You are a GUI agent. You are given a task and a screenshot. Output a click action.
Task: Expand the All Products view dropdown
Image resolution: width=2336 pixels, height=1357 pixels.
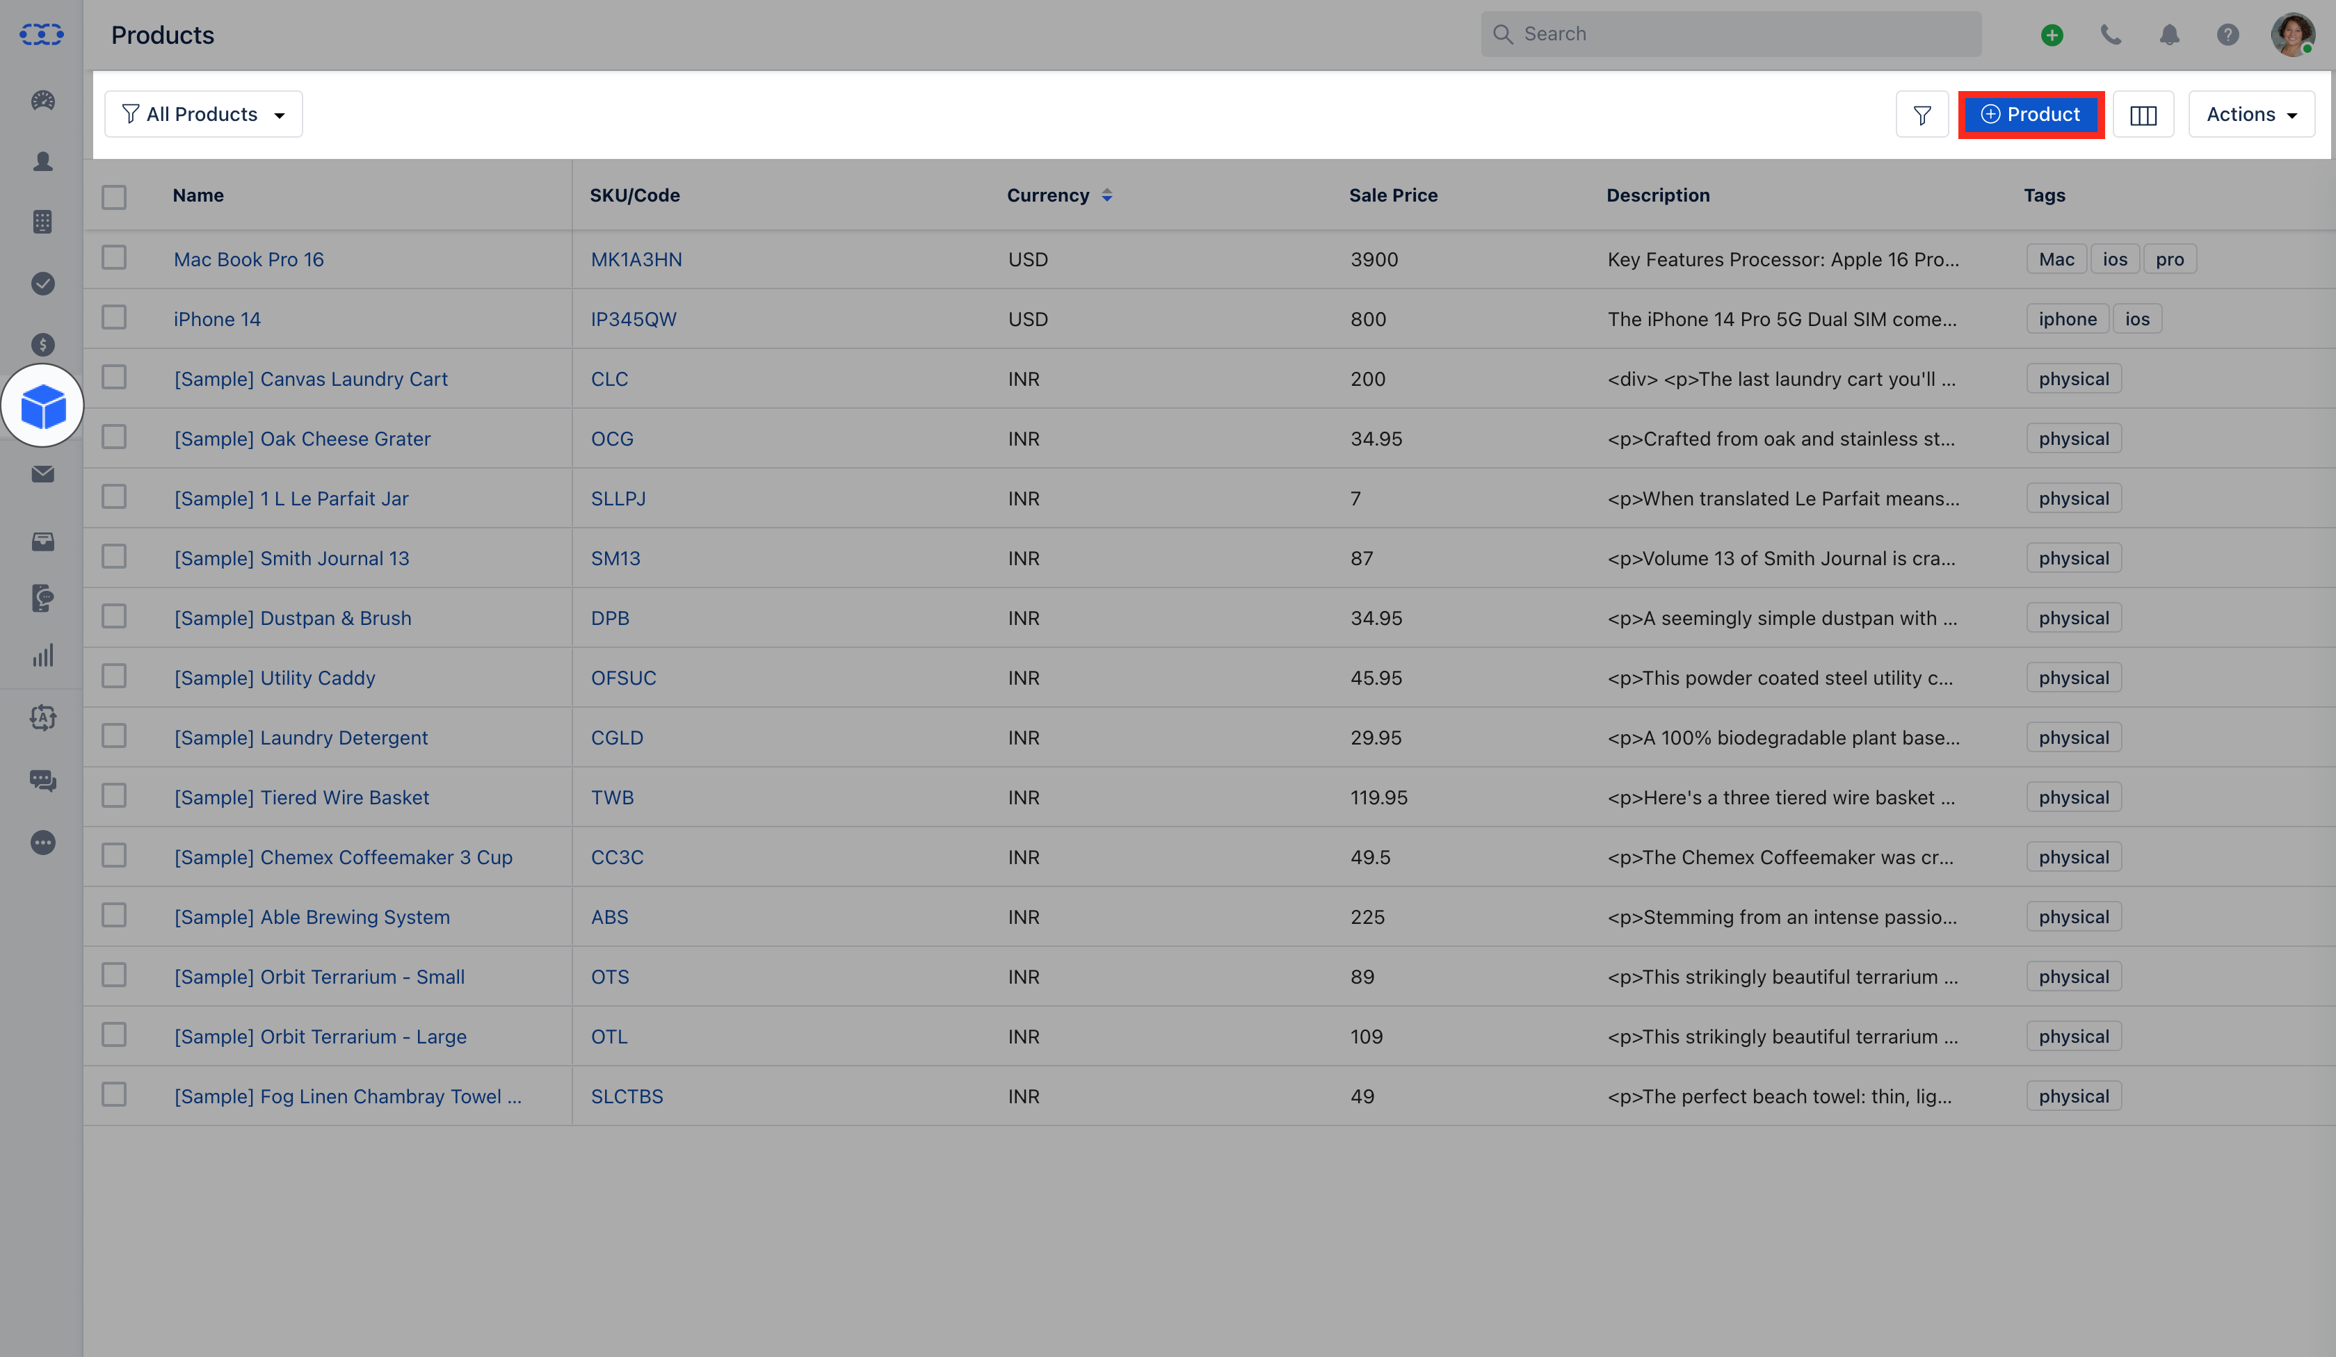click(x=203, y=114)
